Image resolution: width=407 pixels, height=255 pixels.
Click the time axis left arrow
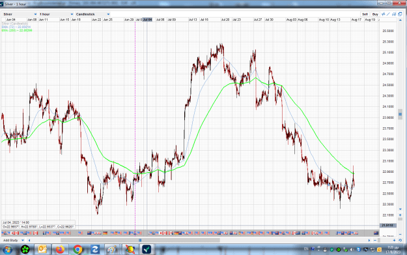coord(29,241)
